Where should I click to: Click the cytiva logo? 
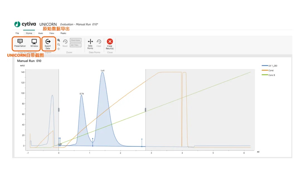25,24
